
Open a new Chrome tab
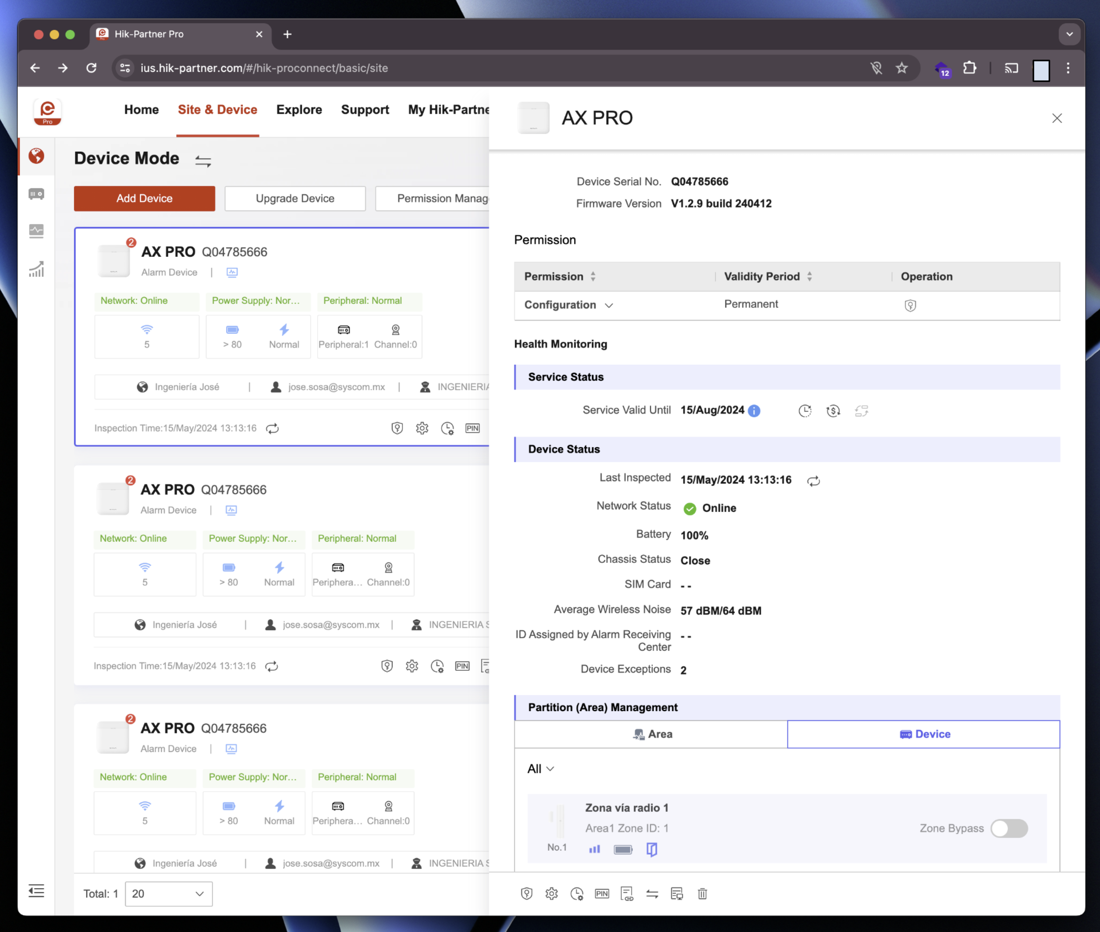[287, 34]
